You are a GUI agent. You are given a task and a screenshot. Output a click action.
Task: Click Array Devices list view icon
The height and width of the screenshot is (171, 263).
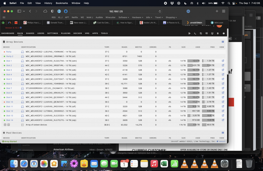pos(223,42)
